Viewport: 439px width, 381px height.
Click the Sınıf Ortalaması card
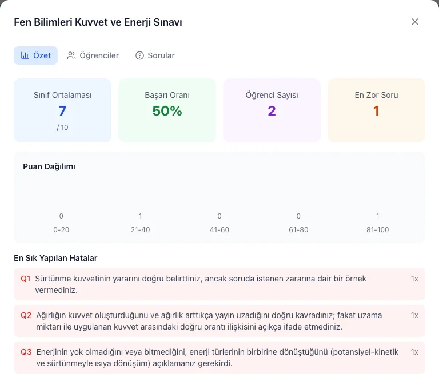(62, 110)
